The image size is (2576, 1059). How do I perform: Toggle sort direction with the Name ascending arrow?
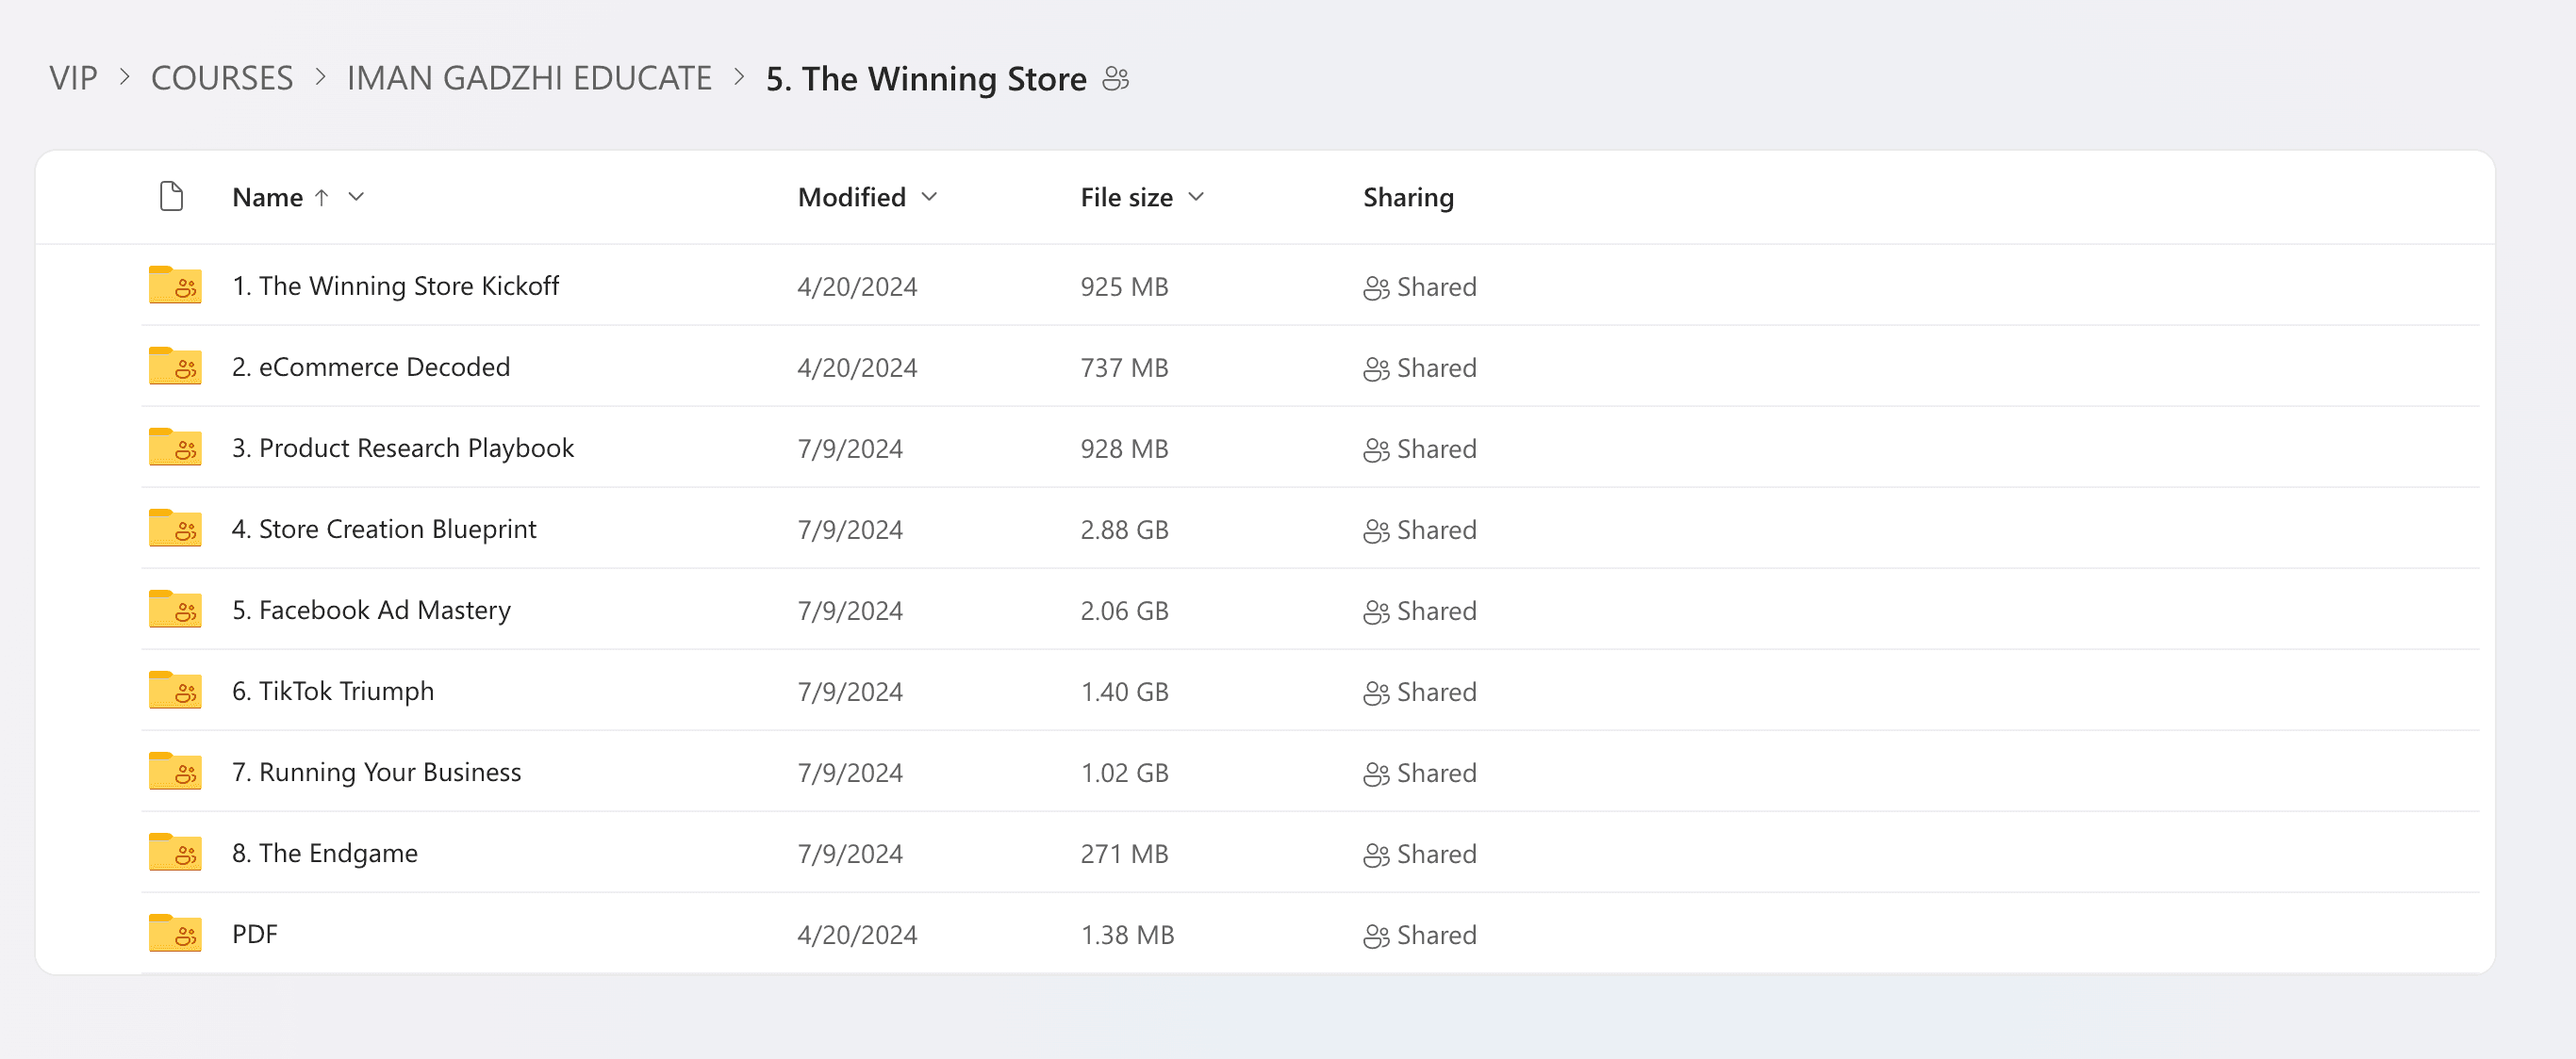click(x=322, y=198)
